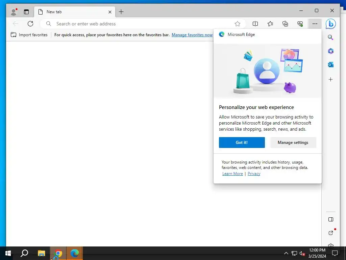The image size is (346, 260).
Task: Open the notification action center
Action: (x=335, y=253)
